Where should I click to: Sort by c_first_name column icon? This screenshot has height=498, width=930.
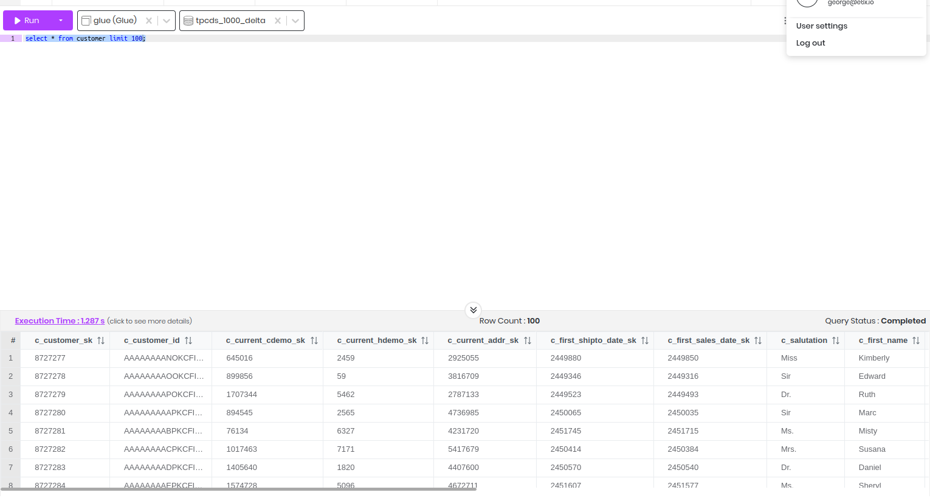916,341
